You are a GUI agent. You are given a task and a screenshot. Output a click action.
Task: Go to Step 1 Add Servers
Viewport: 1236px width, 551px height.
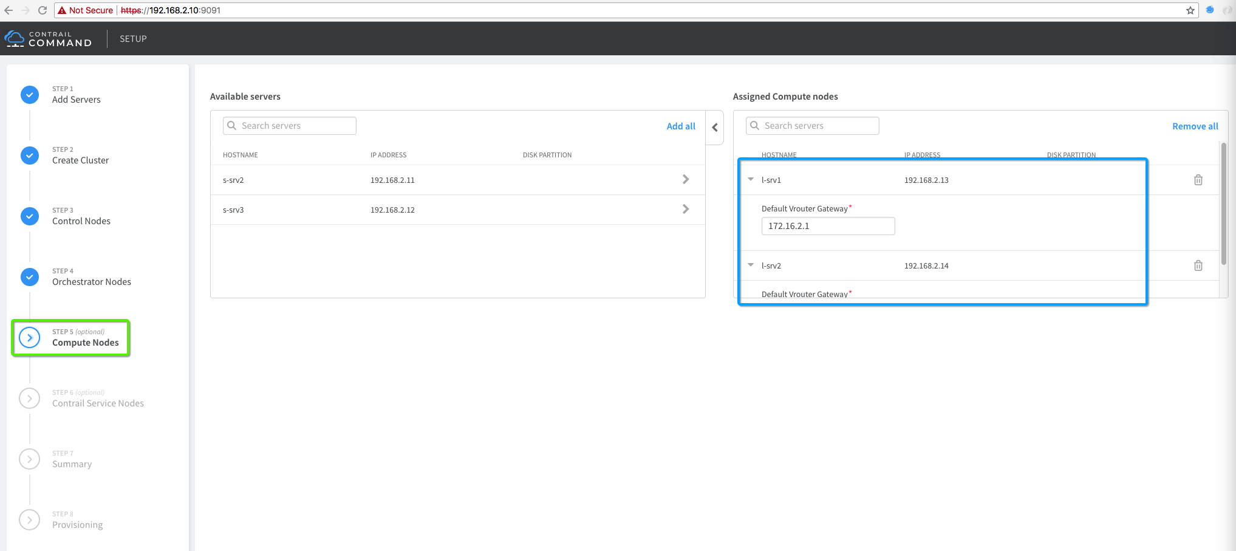click(76, 100)
